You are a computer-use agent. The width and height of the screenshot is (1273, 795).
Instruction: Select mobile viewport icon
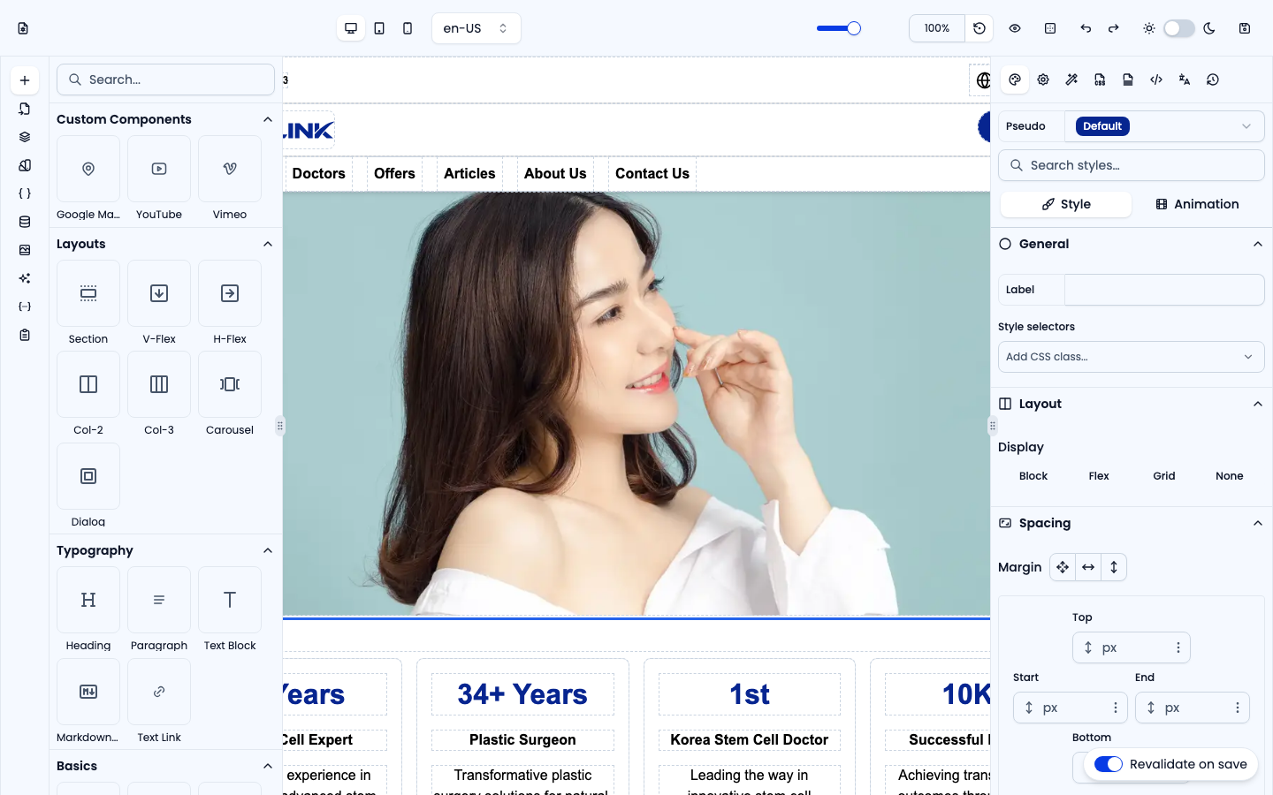pyautogui.click(x=408, y=28)
